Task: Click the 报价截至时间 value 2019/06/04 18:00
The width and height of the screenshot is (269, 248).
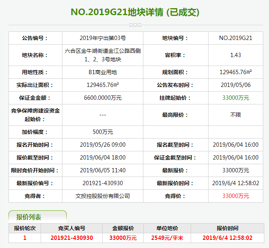Action: pos(103,158)
